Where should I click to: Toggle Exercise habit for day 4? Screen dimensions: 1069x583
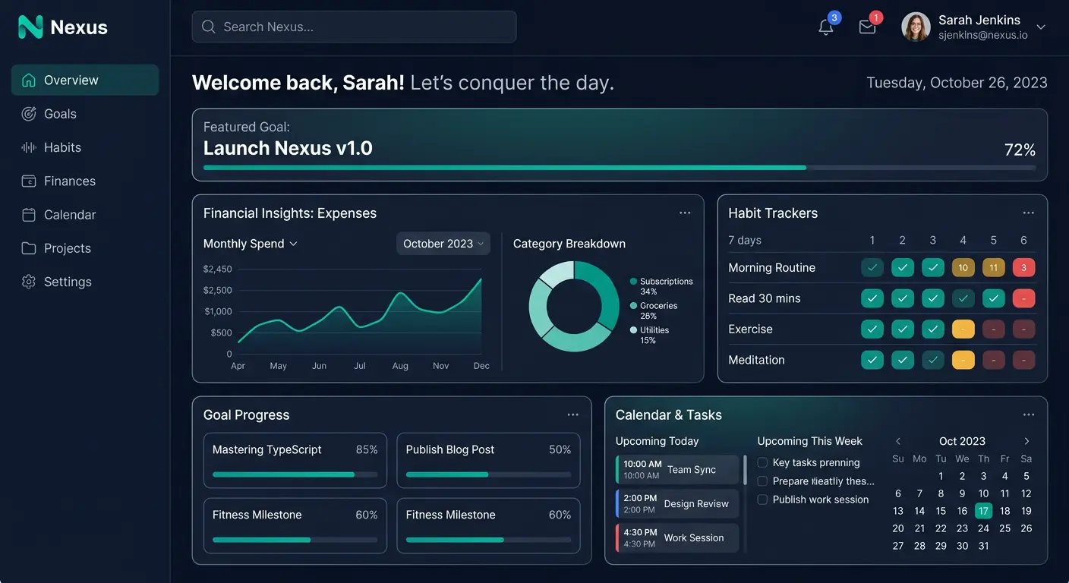[x=963, y=329]
